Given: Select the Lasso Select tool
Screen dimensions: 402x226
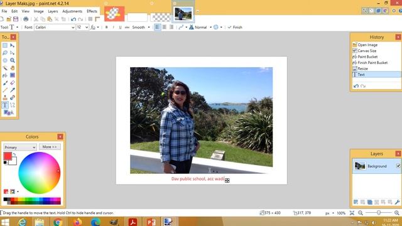Looking at the screenshot, I should pyautogui.click(x=5, y=53).
